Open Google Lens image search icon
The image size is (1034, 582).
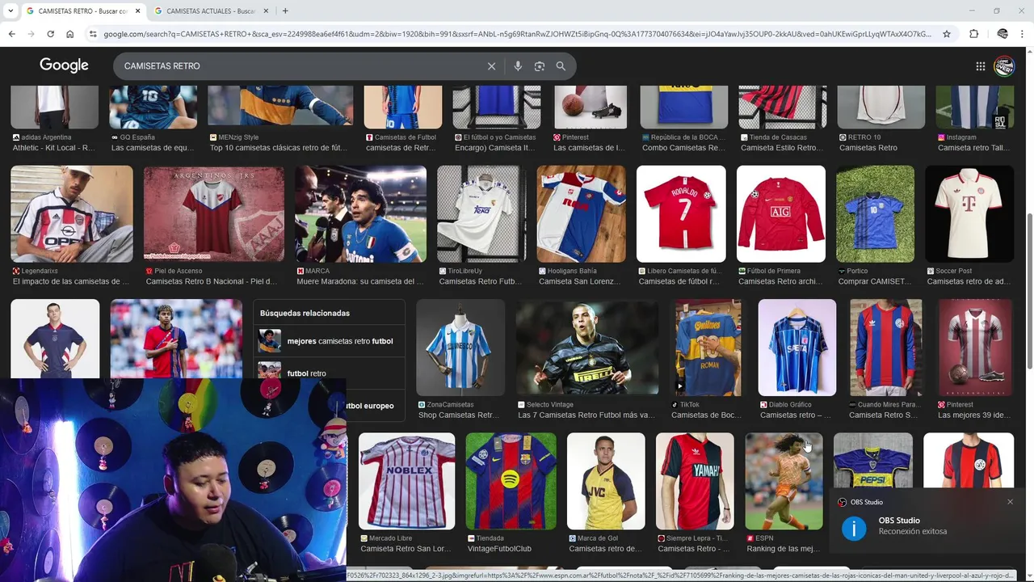pyautogui.click(x=540, y=66)
